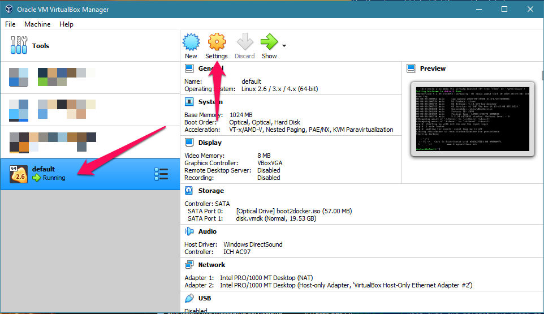The width and height of the screenshot is (544, 314).
Task: Click the New machine toolbar icon
Action: click(x=191, y=42)
